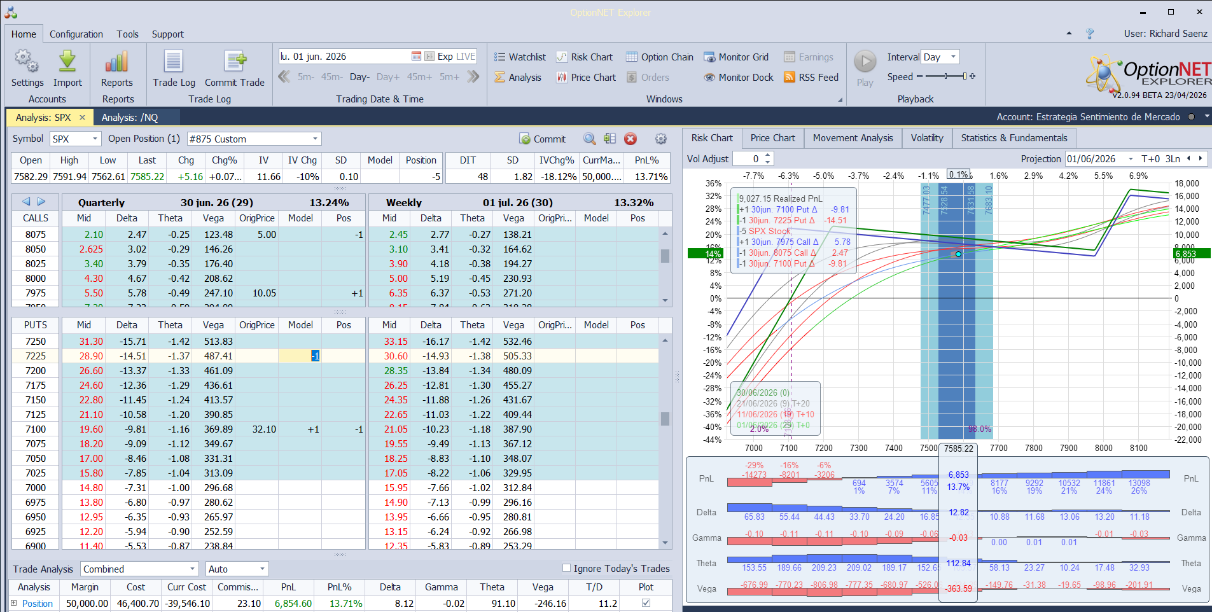Step trading date back with double-left arrow
The height and width of the screenshot is (612, 1212).
click(x=284, y=76)
